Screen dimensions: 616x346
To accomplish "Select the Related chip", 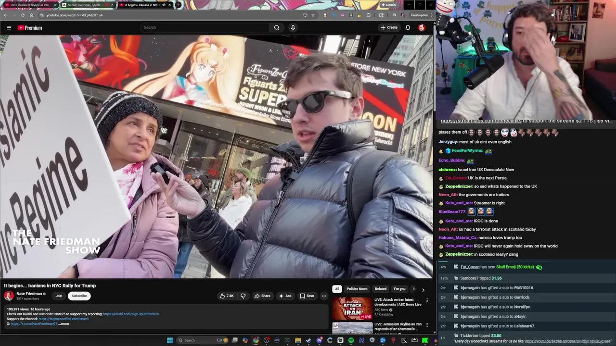I will [381, 289].
